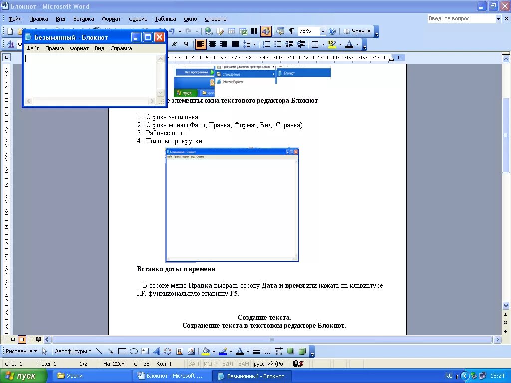Click the Dash Style icon
The width and height of the screenshot is (511, 383).
coord(267,351)
